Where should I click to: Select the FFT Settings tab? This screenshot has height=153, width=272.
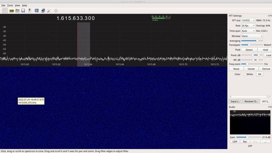[266, 101]
